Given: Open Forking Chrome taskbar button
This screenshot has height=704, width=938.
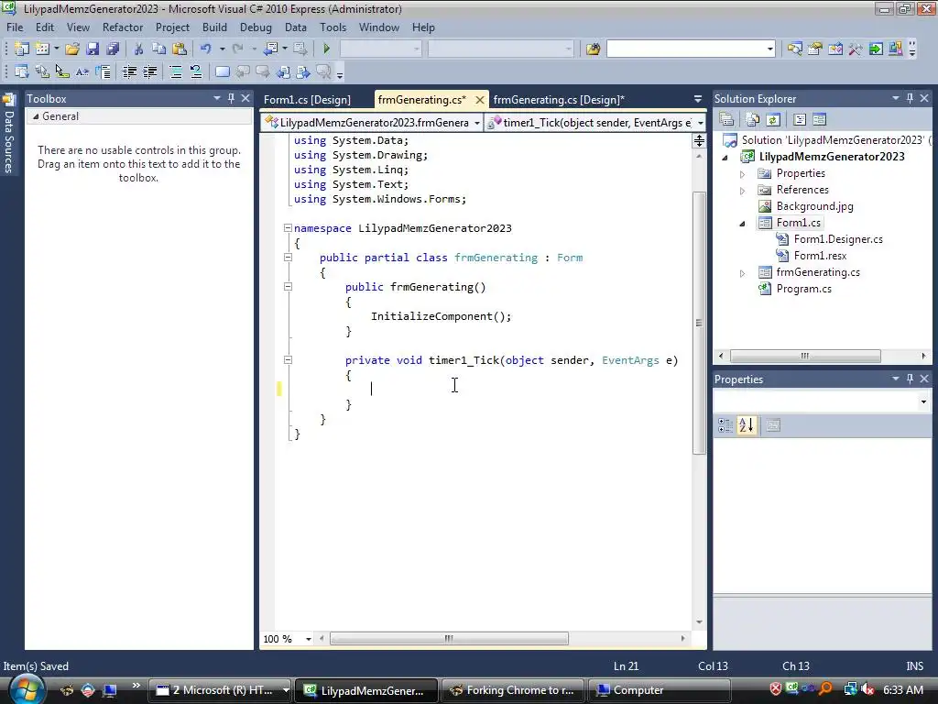Looking at the screenshot, I should [514, 690].
